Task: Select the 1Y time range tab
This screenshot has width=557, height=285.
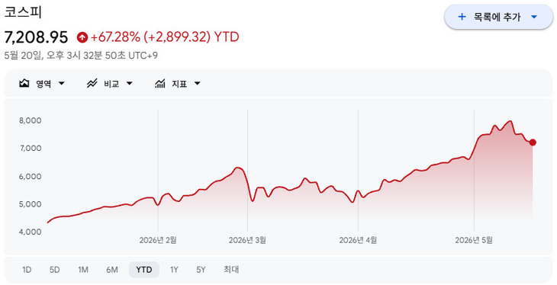Action: [174, 270]
